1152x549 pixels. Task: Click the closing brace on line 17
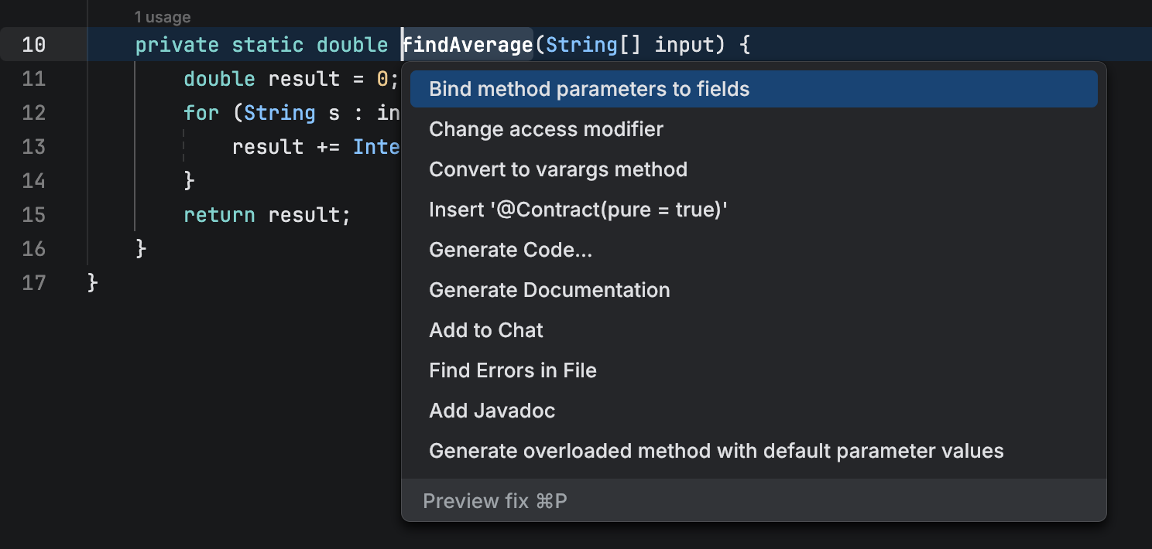91,282
